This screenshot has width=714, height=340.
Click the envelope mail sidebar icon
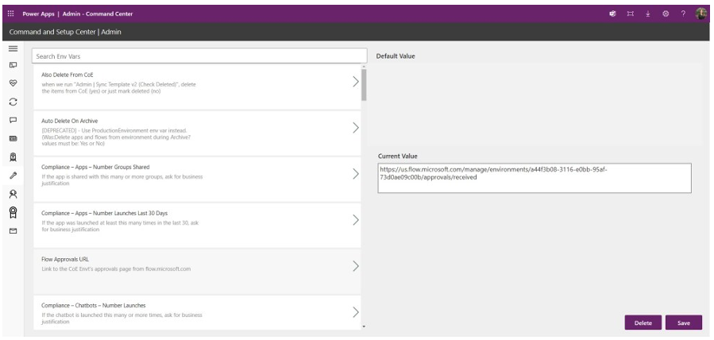(12, 231)
